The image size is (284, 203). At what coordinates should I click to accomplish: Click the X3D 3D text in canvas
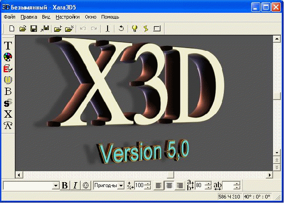coord(135,81)
